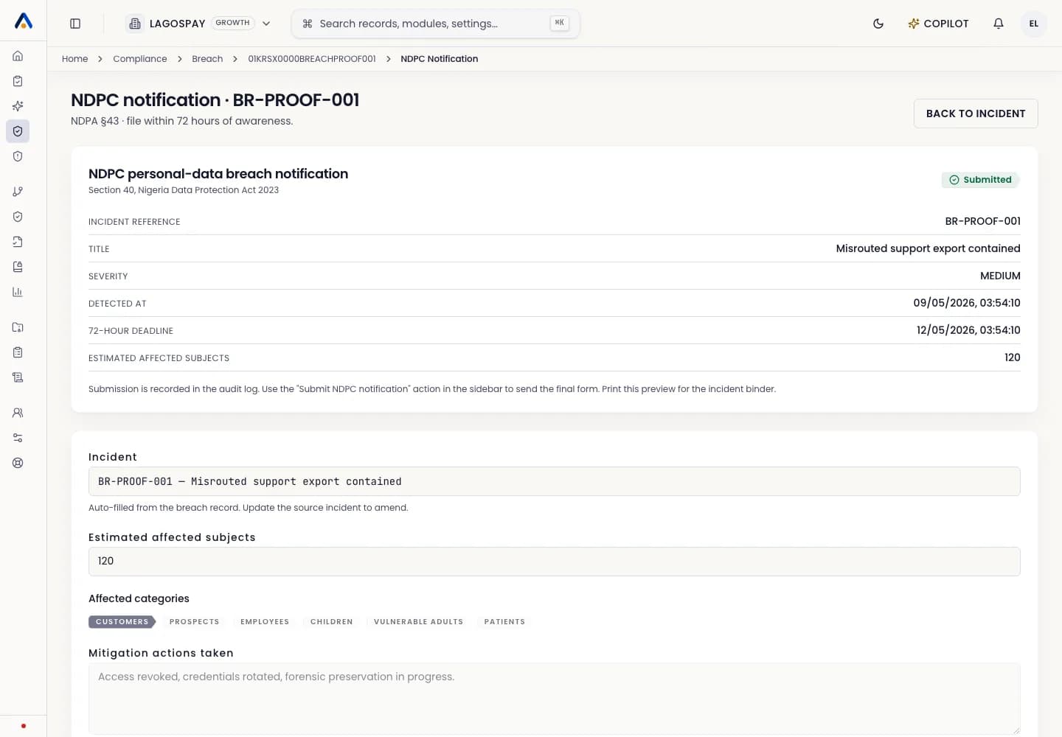
Task: Toggle the sidebar panel collapse icon
Action: 75,24
